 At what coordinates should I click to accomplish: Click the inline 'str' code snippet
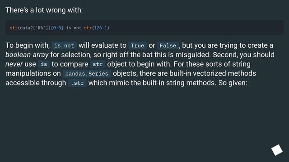98,64
